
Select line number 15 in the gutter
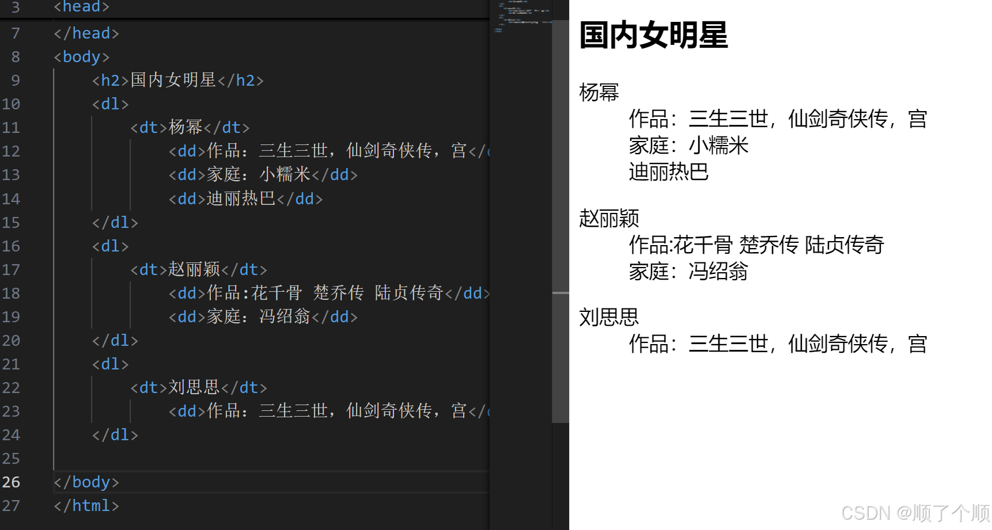click(11, 223)
